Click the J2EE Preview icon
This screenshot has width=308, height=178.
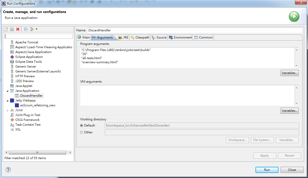(12, 81)
